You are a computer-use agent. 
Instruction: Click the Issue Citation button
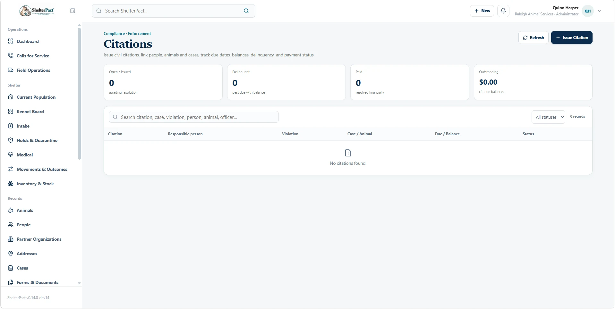572,38
